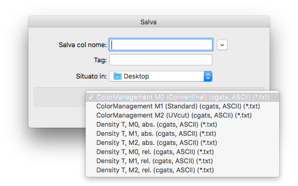Pick Density T, M0, rel. format
Image resolution: width=298 pixels, height=186 pixels.
[x=182, y=152]
